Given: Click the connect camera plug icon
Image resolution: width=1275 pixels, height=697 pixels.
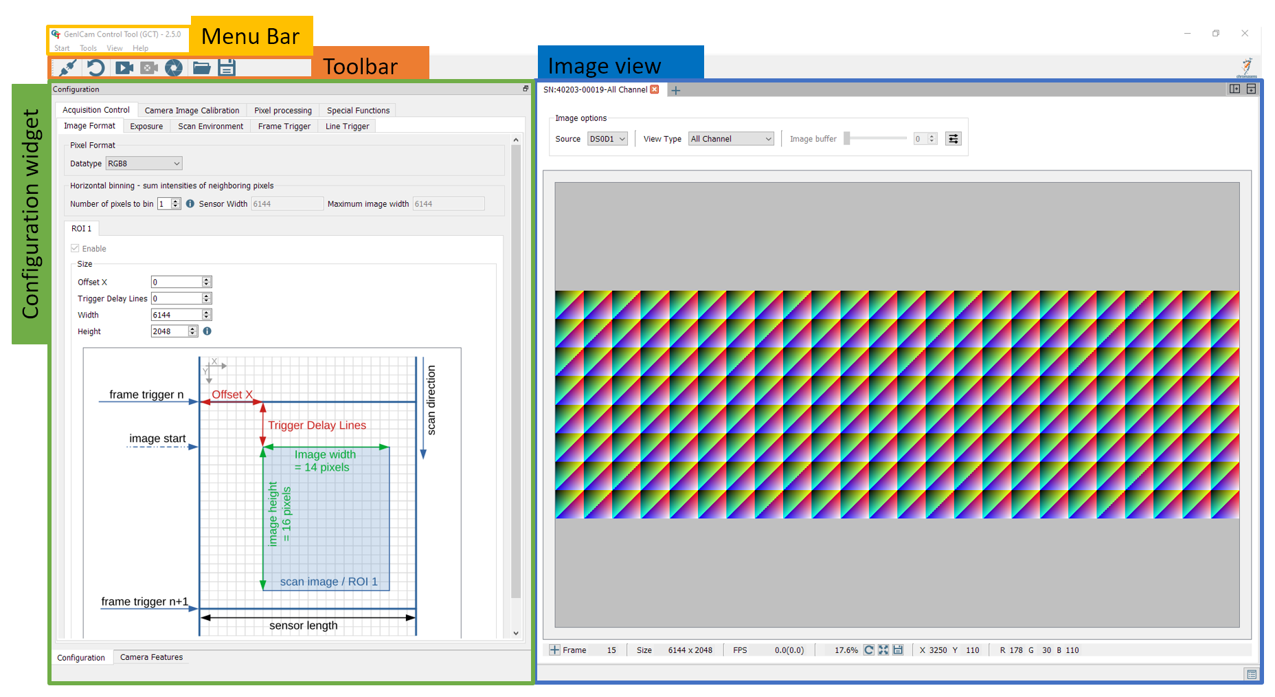Looking at the screenshot, I should [x=67, y=67].
